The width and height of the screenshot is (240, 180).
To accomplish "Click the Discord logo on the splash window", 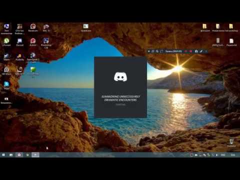I will 120,77.
